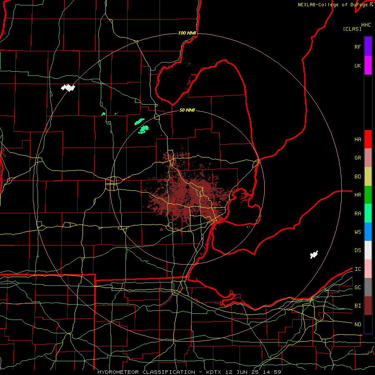Image resolution: width=375 pixels, height=375 pixels.
Task: Pick the dark green HR legend swatch
Action: [x=368, y=195]
